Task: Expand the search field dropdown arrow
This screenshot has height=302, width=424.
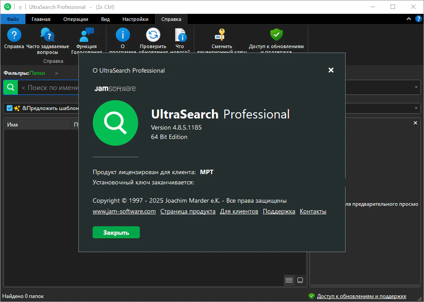Action: click(x=416, y=87)
